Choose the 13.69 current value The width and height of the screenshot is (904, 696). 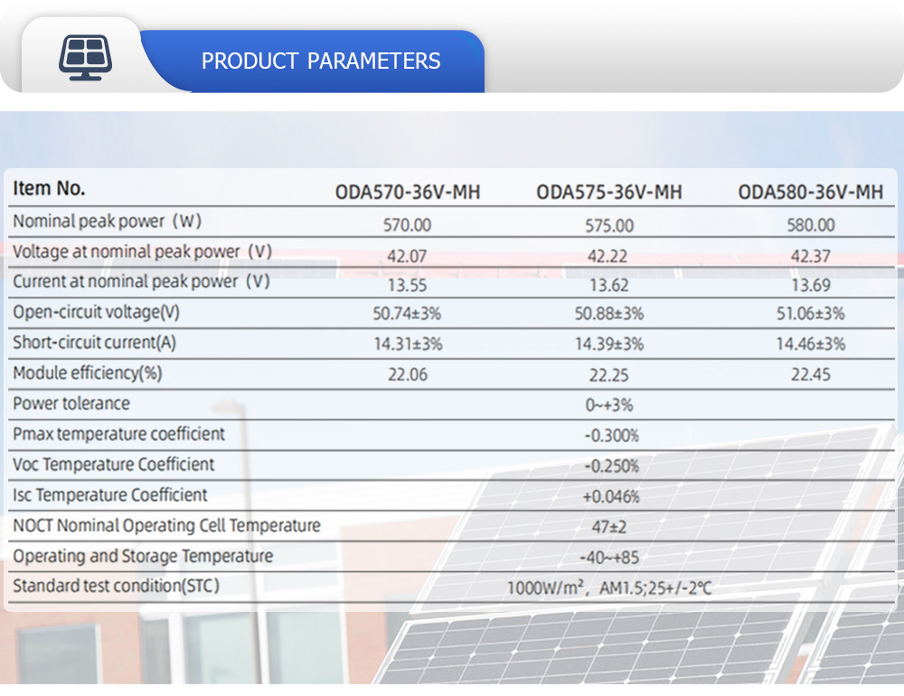811,285
